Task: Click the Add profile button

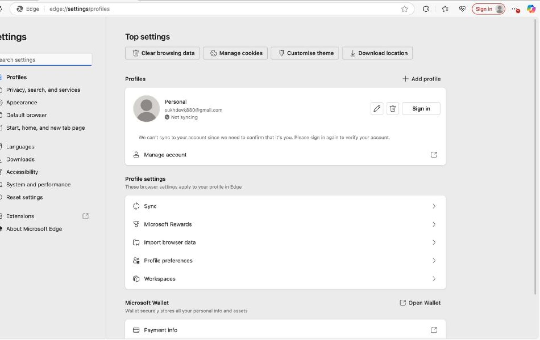Action: (422, 79)
